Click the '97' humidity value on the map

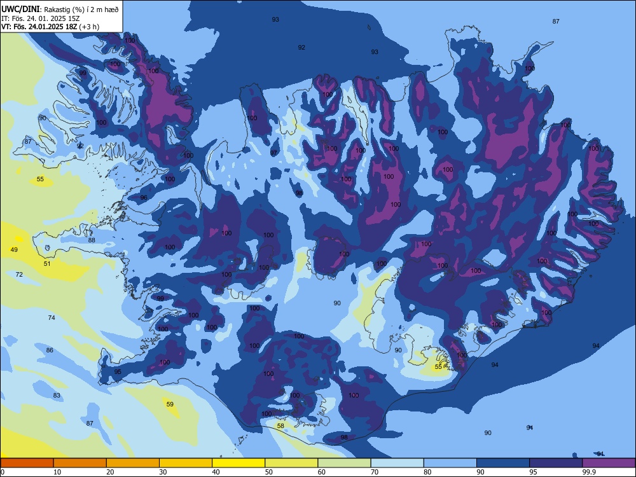(273, 153)
